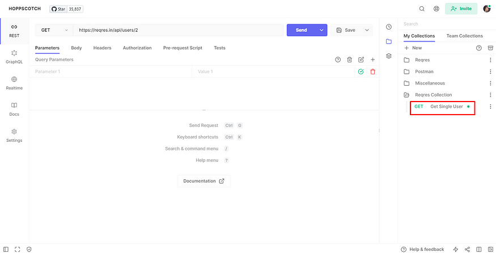Click the Parameter 1 key field
Screen dimensions: 496x253
tap(111, 71)
